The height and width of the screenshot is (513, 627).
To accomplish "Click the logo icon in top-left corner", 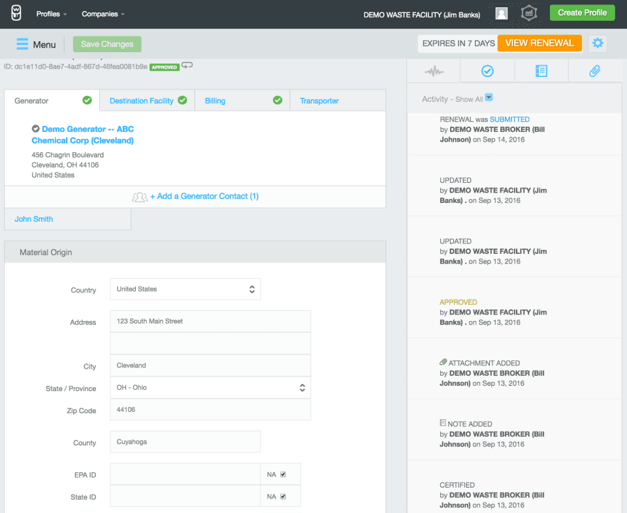I will (16, 13).
